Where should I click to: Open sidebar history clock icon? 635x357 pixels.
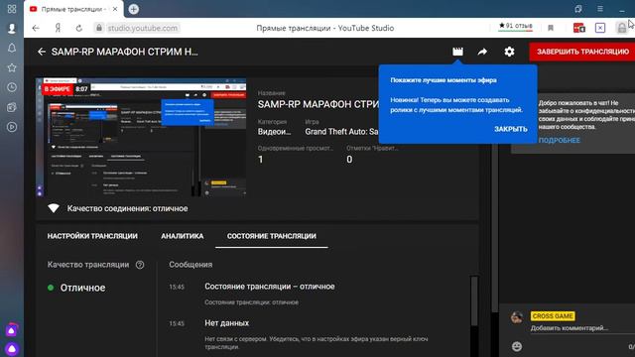12,87
